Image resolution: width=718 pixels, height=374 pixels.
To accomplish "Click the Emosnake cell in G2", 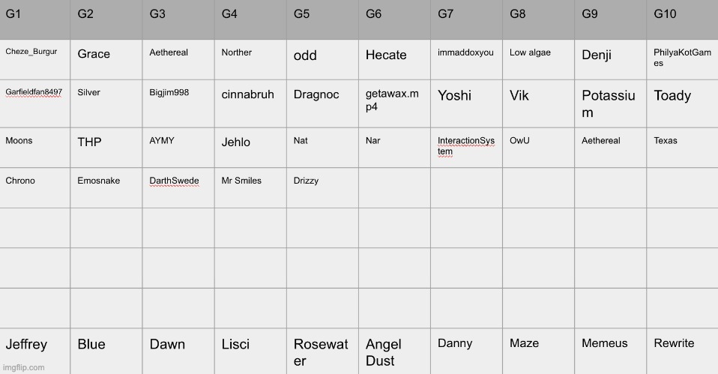I will pyautogui.click(x=106, y=187).
